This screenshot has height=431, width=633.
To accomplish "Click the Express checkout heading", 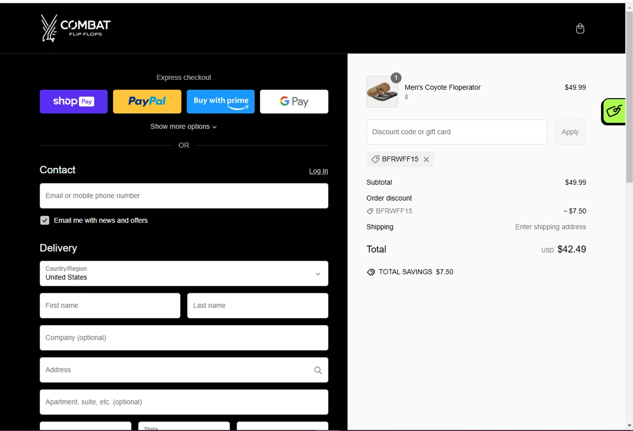I will (184, 78).
